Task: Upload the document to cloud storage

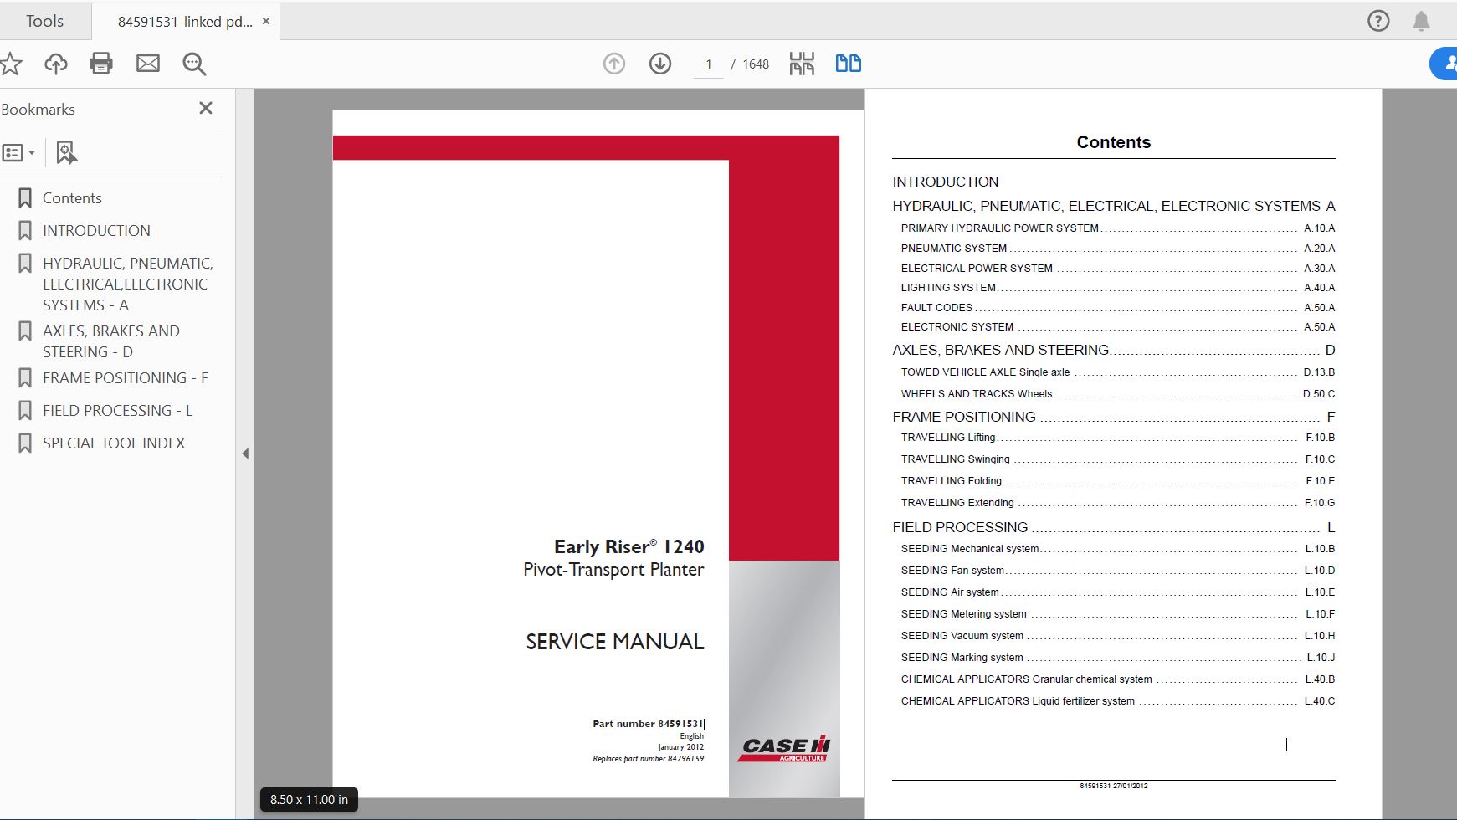Action: click(x=55, y=63)
